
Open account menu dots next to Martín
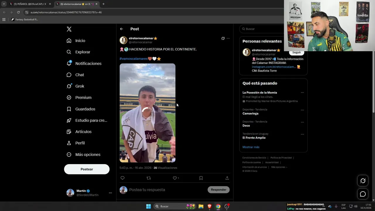110,193
